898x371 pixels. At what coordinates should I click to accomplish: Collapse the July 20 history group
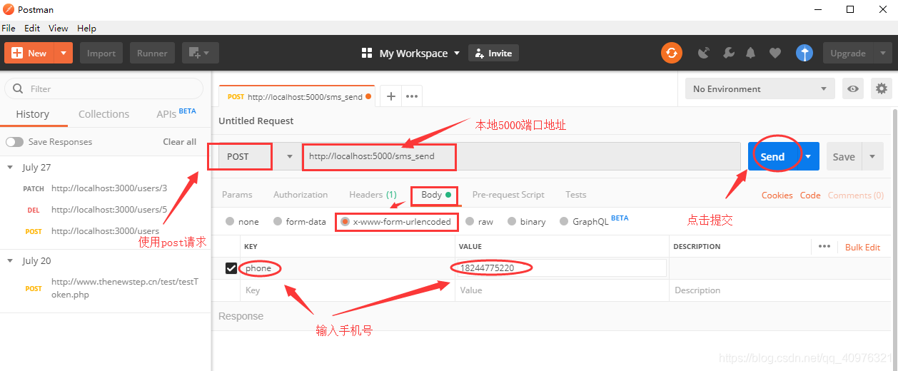pyautogui.click(x=10, y=260)
